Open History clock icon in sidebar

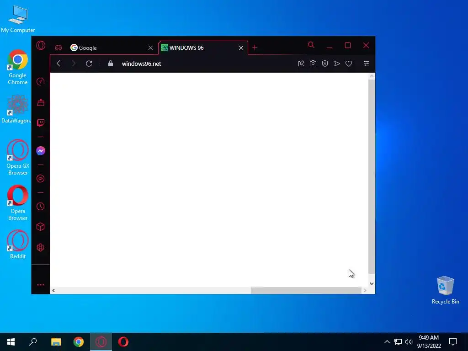click(41, 206)
